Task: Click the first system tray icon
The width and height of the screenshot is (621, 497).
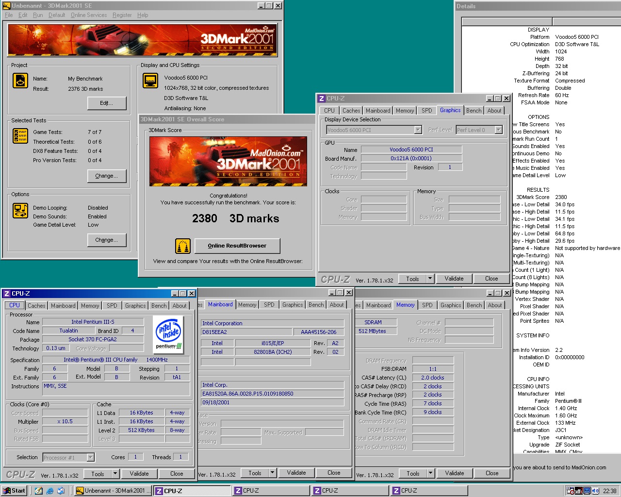Action: (x=571, y=491)
